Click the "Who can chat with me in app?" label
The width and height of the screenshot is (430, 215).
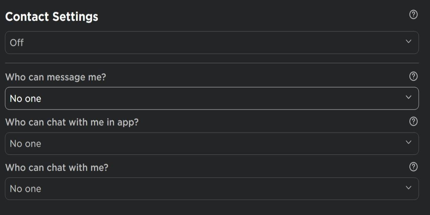point(72,122)
